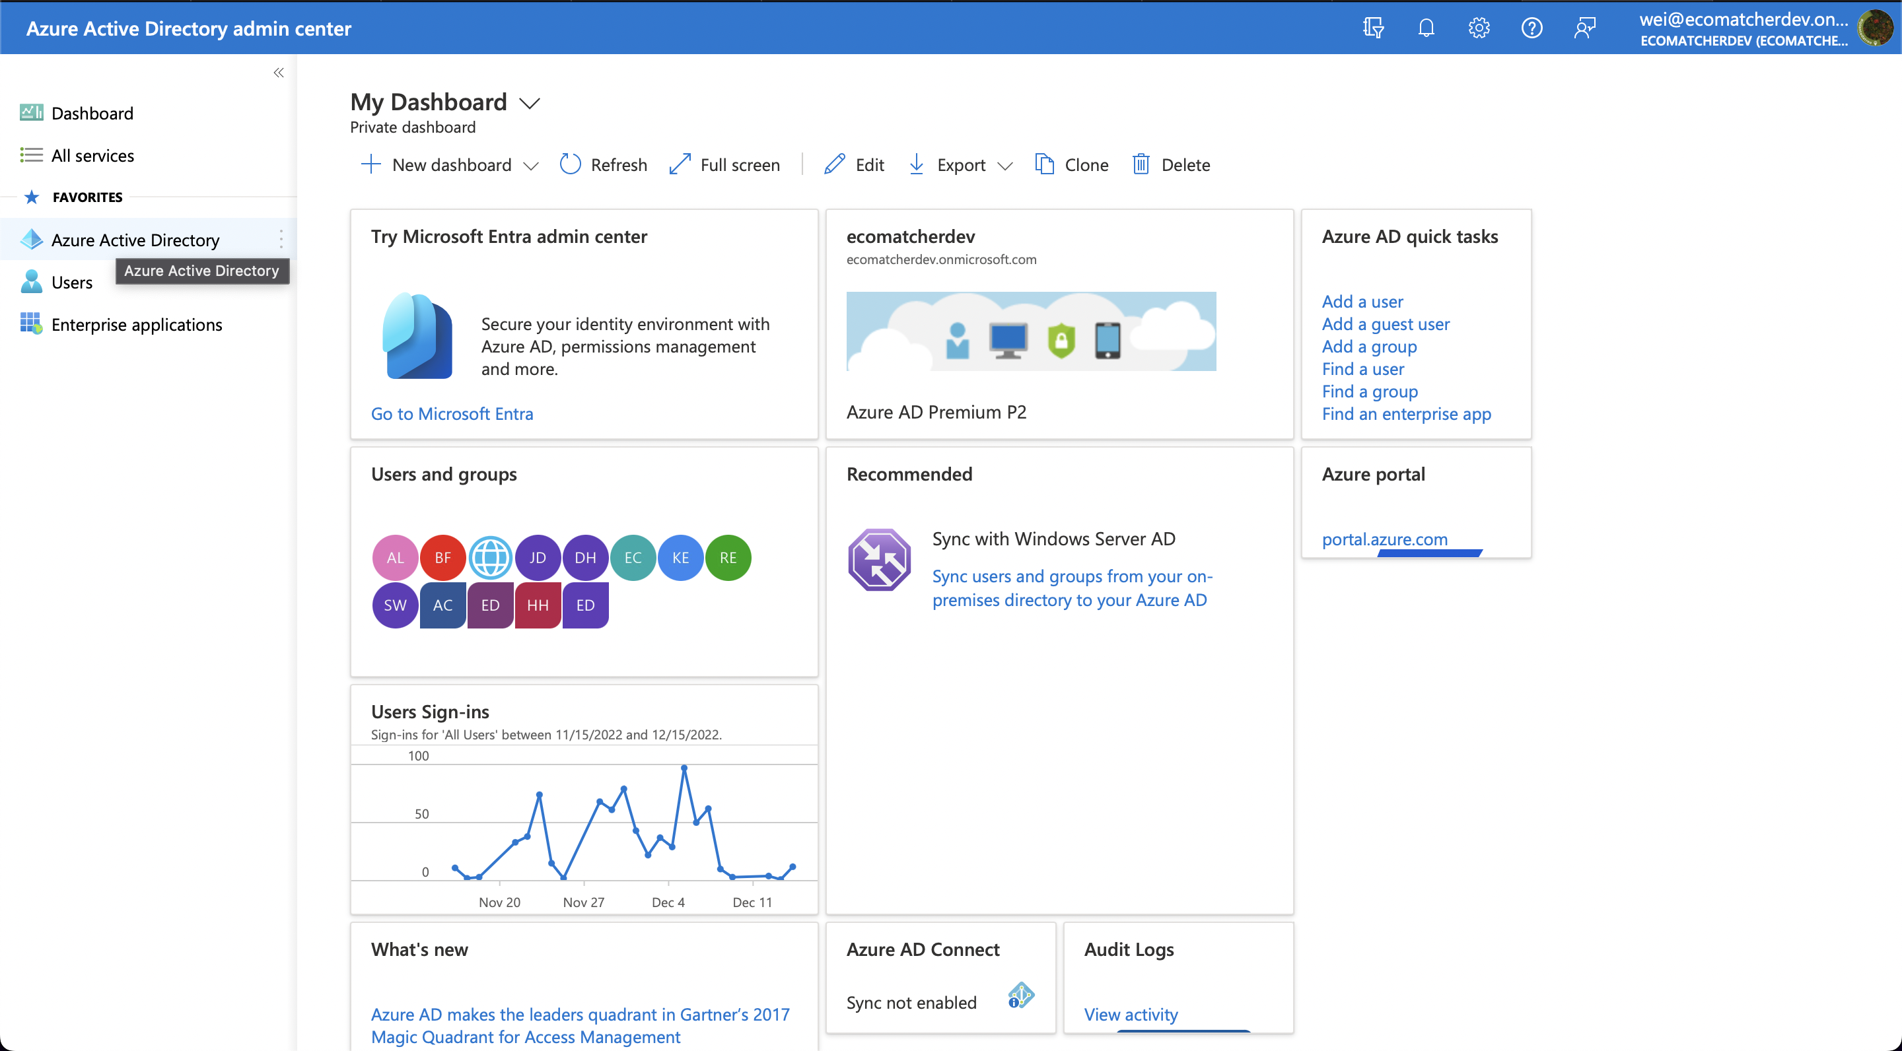
Task: Click the Dashboard chart icon in sidebar
Action: (31, 112)
